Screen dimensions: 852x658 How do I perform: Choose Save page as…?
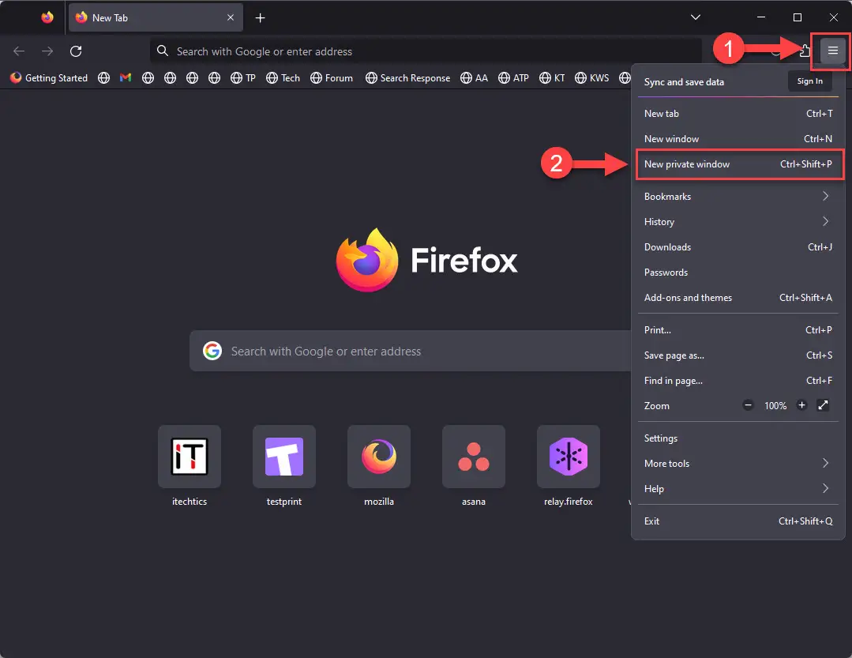point(738,355)
